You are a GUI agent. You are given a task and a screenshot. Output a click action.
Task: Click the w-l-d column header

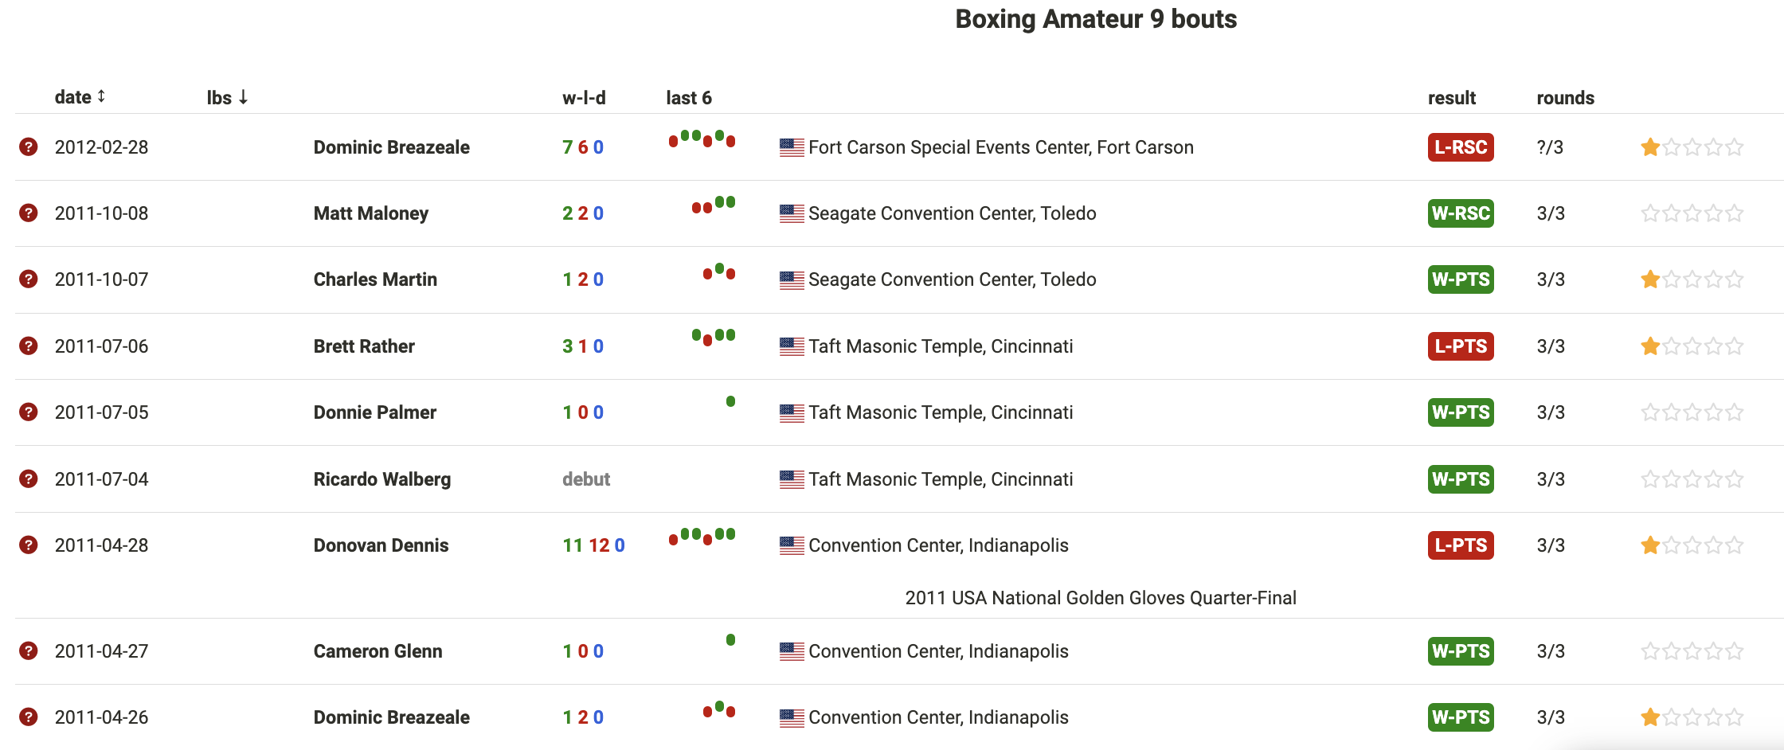(583, 96)
